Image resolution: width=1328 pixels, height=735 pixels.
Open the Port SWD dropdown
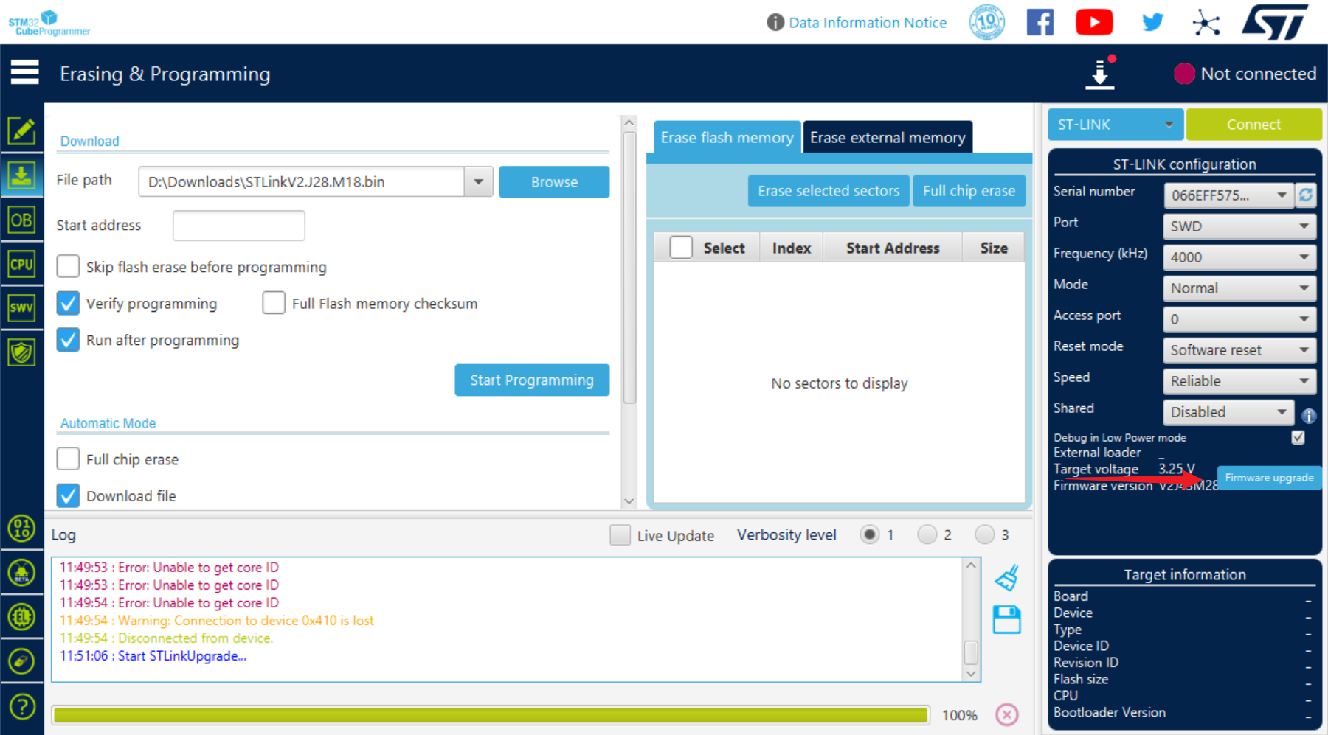click(x=1239, y=226)
